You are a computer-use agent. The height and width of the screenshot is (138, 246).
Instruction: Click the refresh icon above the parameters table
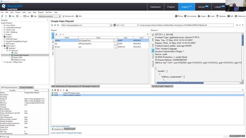pyautogui.click(x=57, y=34)
